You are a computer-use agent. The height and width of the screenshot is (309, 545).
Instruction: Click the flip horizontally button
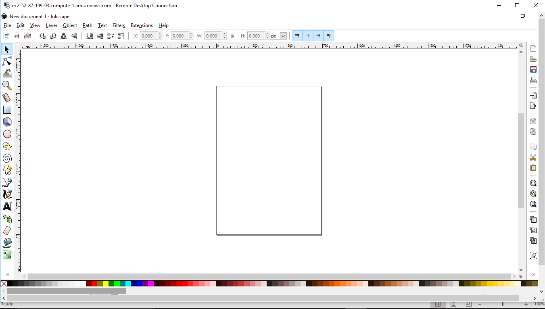(64, 36)
